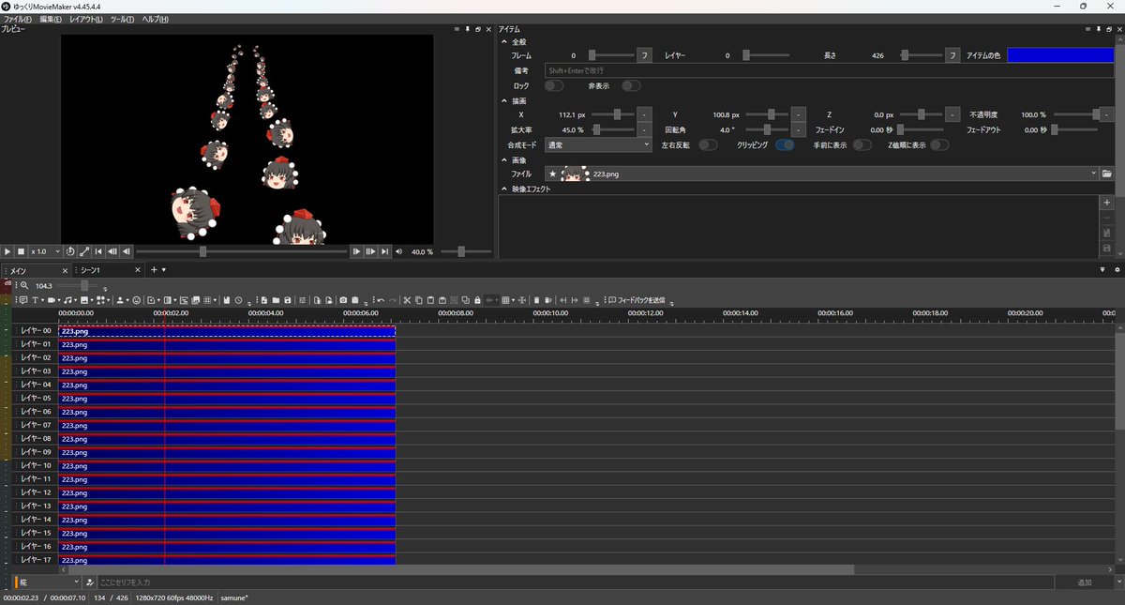Toggle the 非表示 (hide) switch
The height and width of the screenshot is (605, 1125).
click(x=631, y=85)
